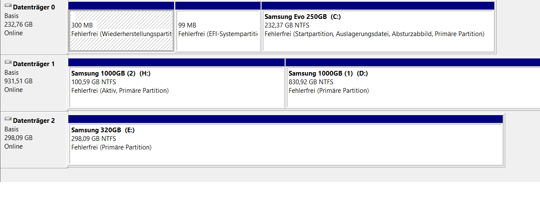Select the Samsung 1000GB (2) (H:) partition
This screenshot has height=198, width=540.
pos(177,87)
